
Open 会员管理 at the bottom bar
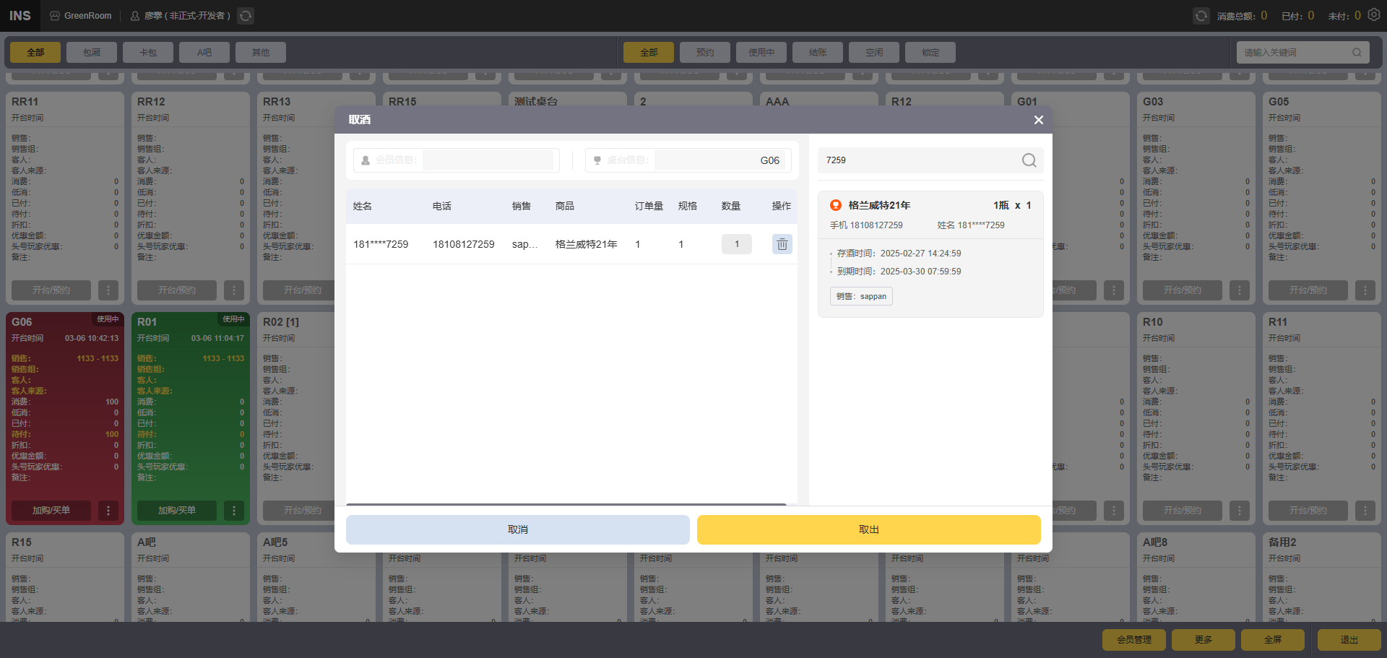pos(1134,640)
